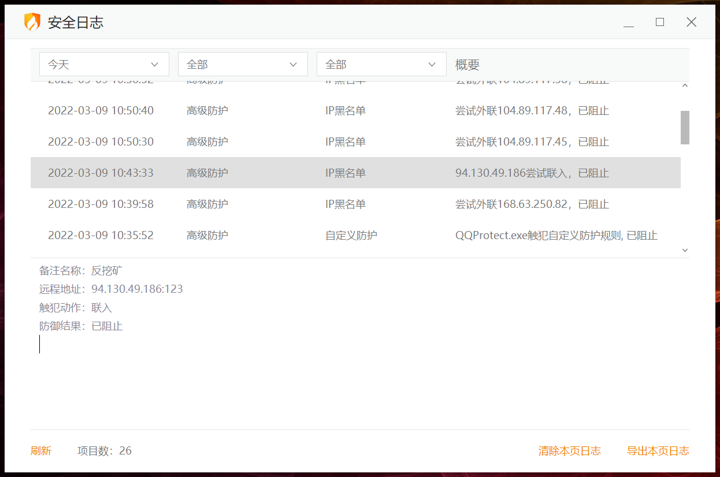
Task: Close the 安全日志 window
Action: click(691, 22)
